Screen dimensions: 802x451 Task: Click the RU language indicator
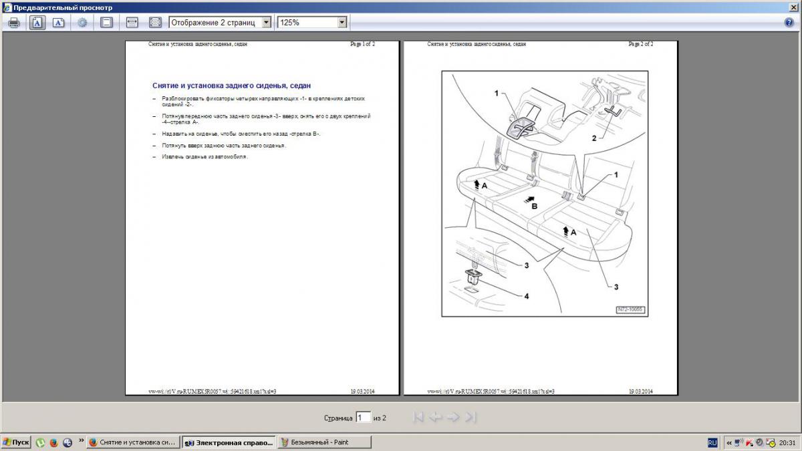click(x=712, y=442)
